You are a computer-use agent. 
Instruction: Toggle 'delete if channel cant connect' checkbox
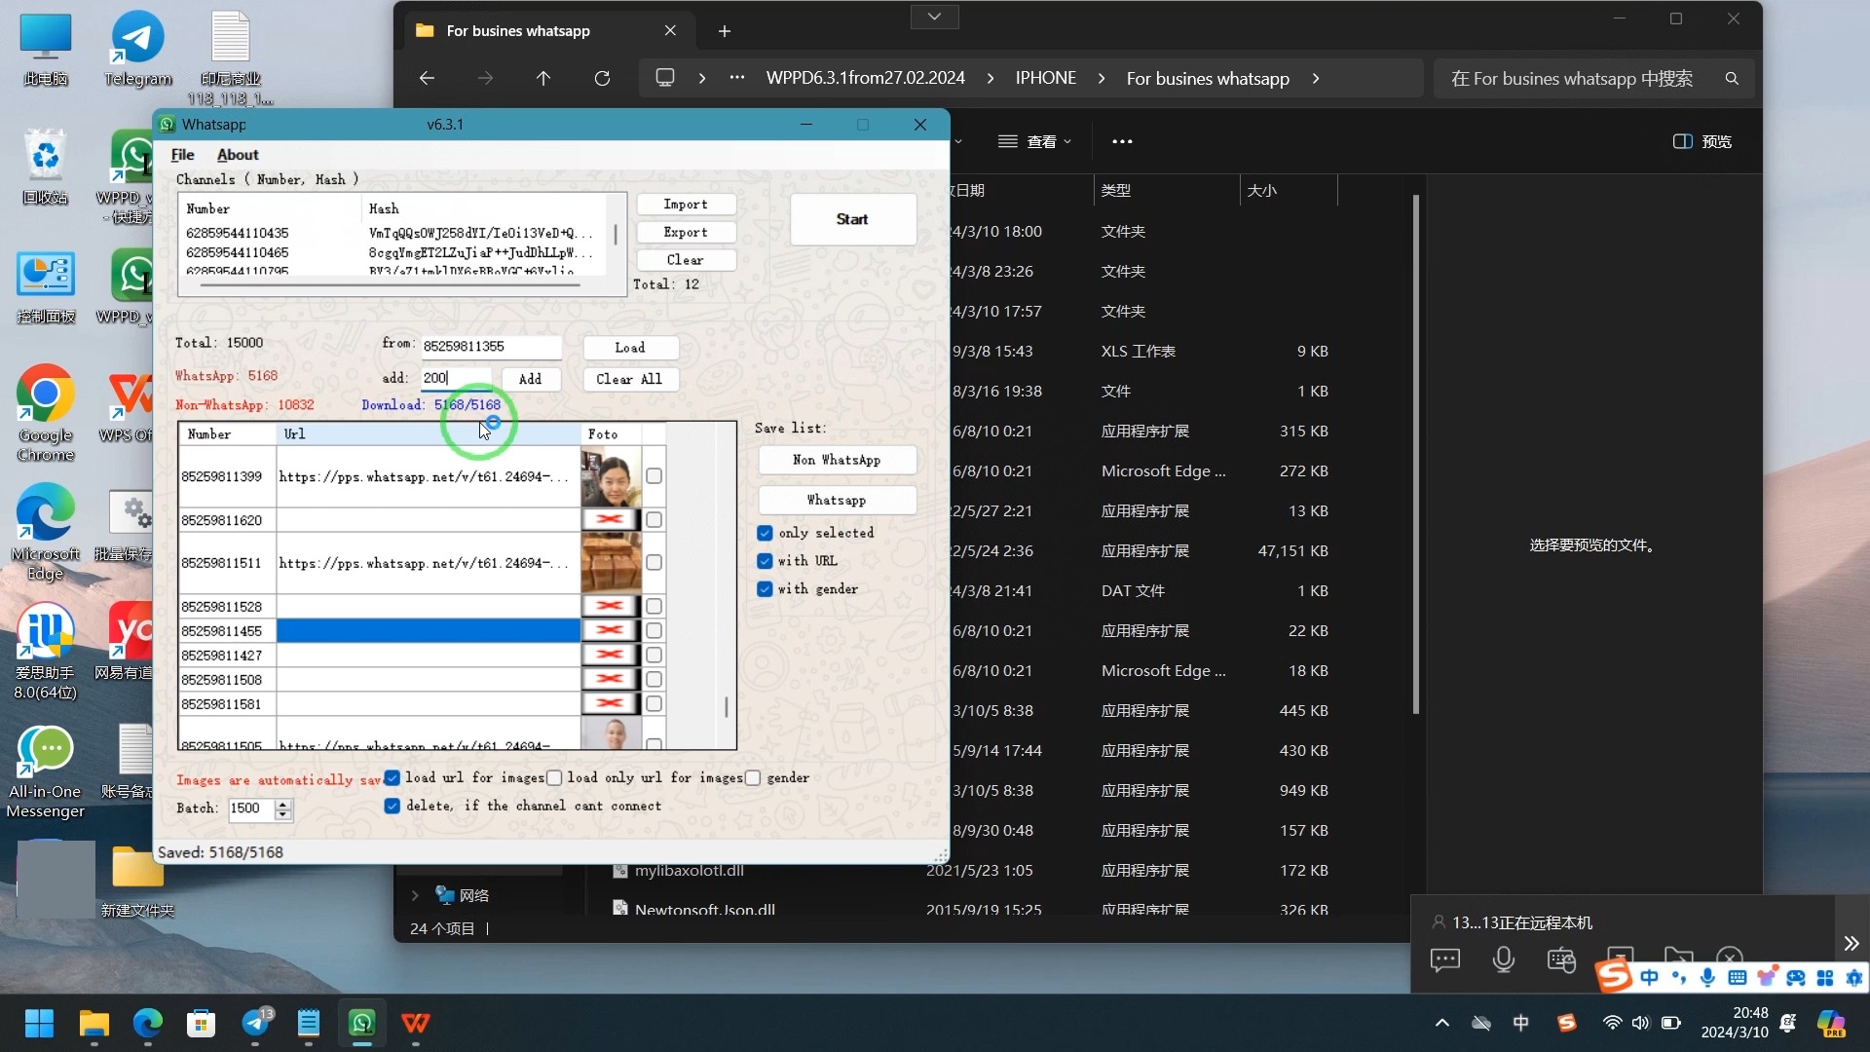click(393, 808)
